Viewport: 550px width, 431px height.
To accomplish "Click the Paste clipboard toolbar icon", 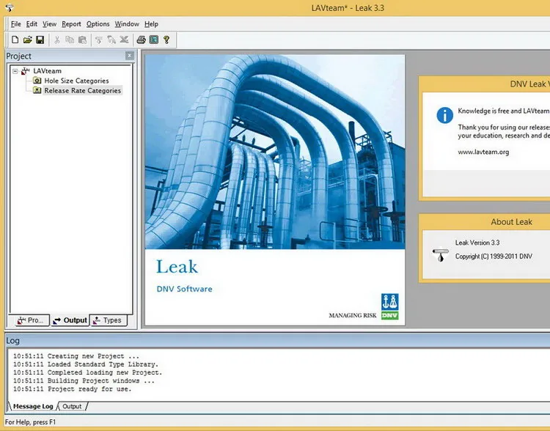I will coord(82,40).
